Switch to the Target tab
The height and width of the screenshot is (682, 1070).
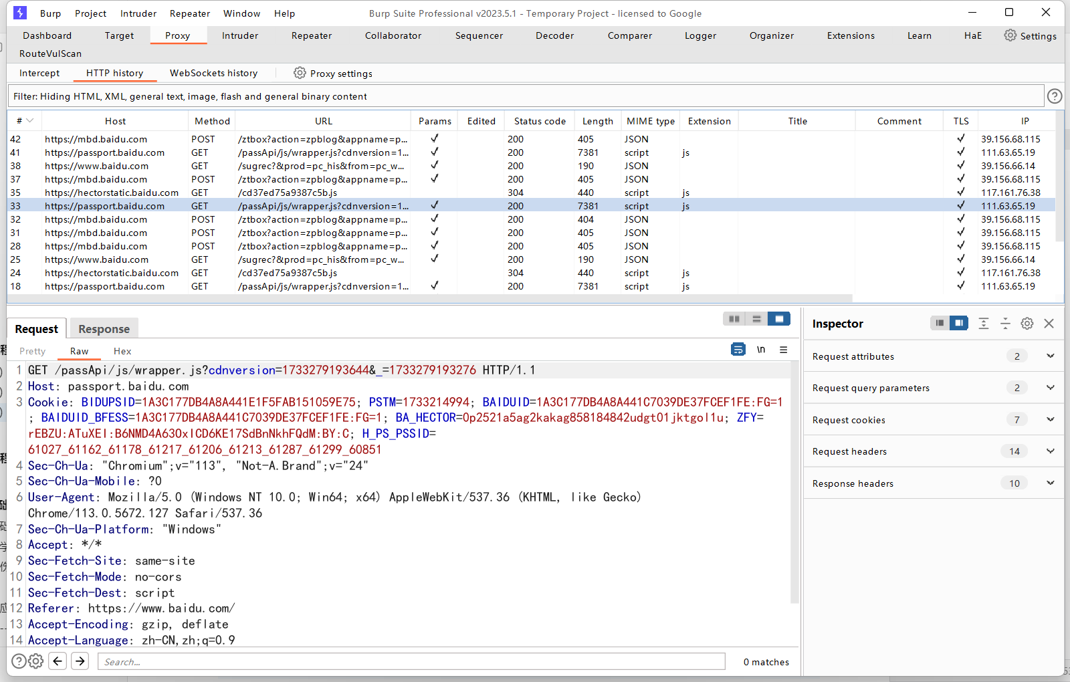pyautogui.click(x=119, y=35)
